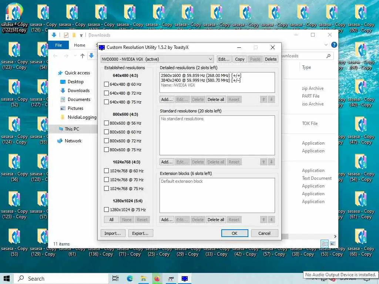
Task: Delete all detailed resolutions
Action: coord(216,99)
